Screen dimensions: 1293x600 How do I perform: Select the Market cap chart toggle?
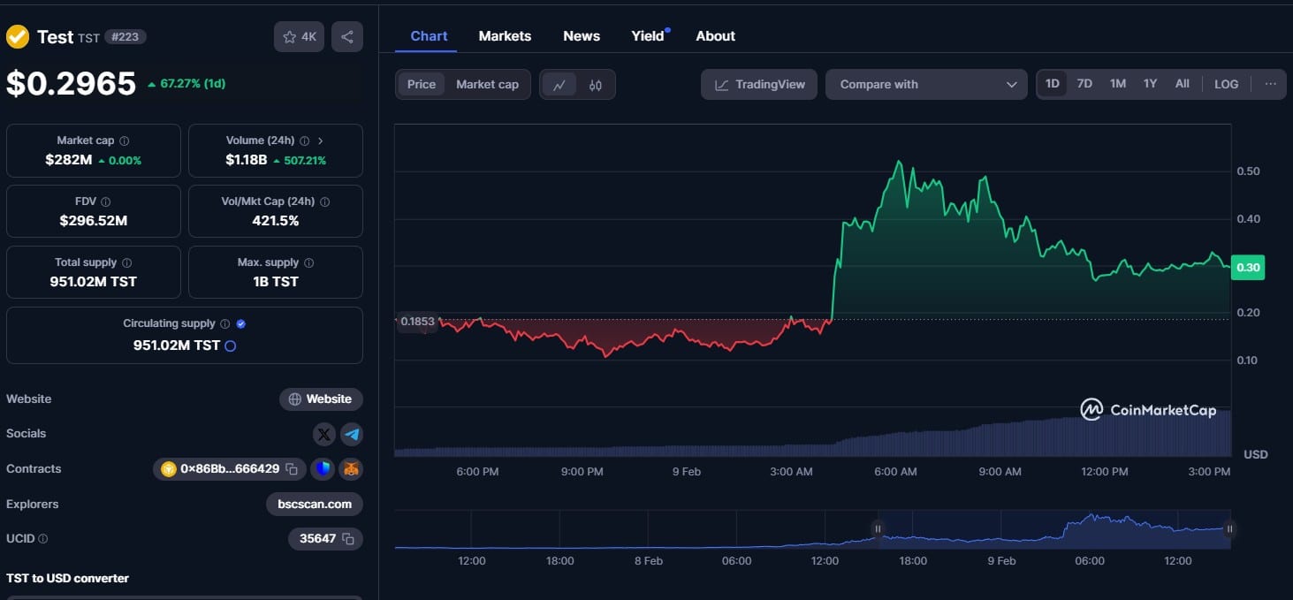click(x=487, y=85)
